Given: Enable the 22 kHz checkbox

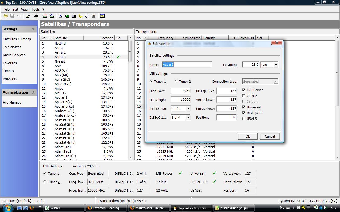Looking at the screenshot, I should pos(244,96).
